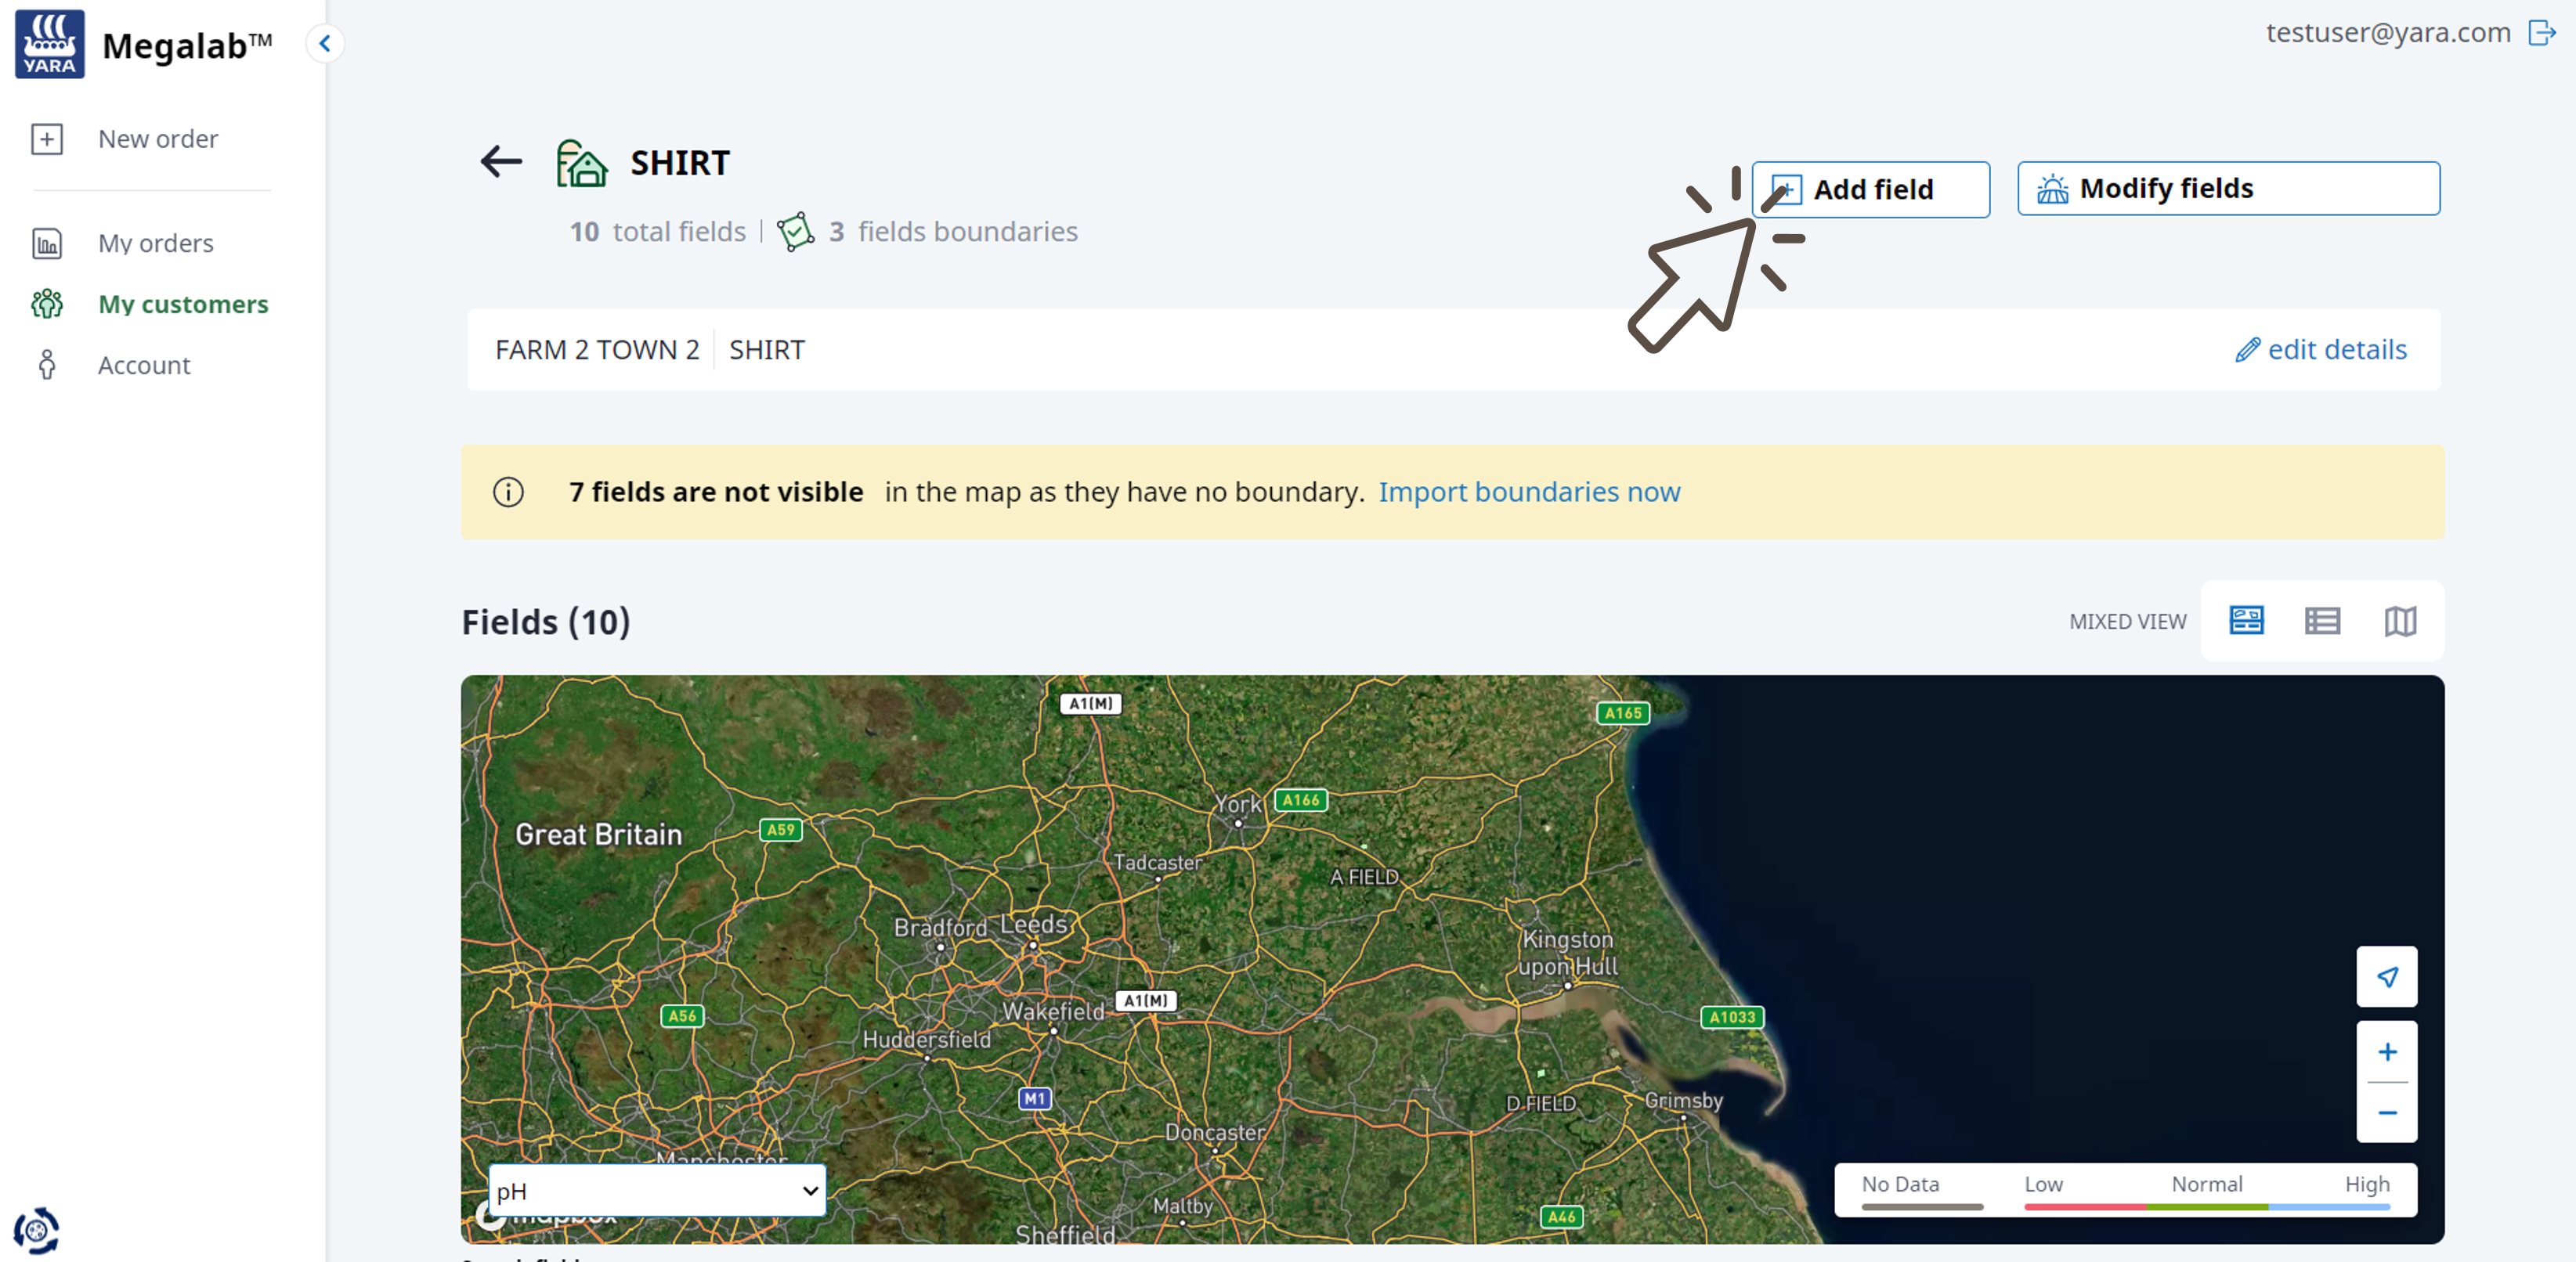Screen dimensions: 2576x1262
Task: Click the Import boundaries now link
Action: (x=1528, y=492)
